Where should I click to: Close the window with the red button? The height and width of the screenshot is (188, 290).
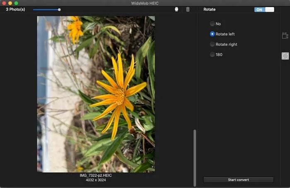point(4,3)
